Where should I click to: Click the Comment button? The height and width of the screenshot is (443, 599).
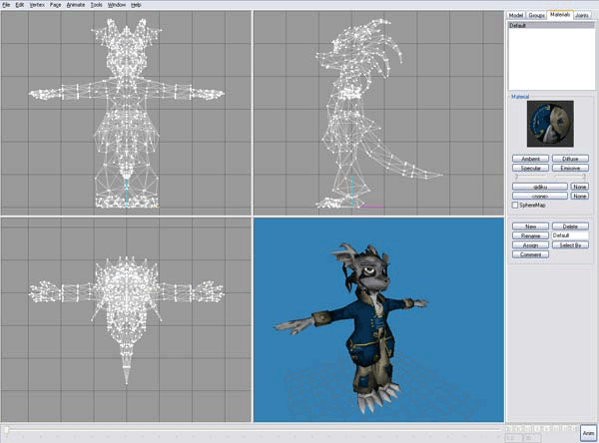[x=530, y=254]
